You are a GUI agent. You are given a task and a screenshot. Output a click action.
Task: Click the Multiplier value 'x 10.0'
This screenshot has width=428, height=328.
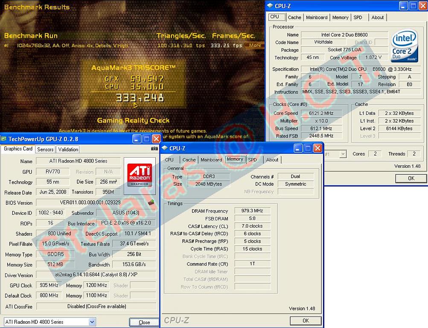pyautogui.click(x=321, y=121)
